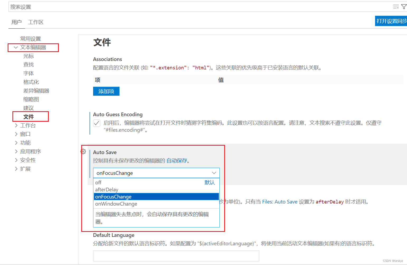
Task: Choose the off option in Auto Save
Action: click(156, 182)
